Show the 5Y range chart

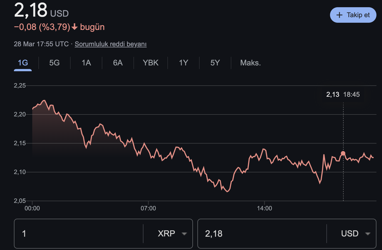[215, 63]
